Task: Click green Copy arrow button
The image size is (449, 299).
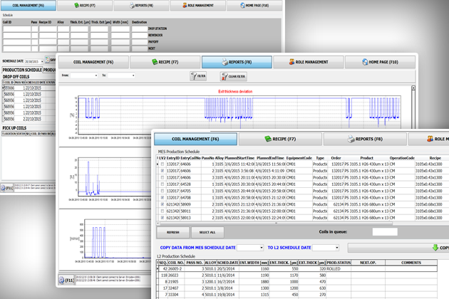Action: click(x=435, y=248)
